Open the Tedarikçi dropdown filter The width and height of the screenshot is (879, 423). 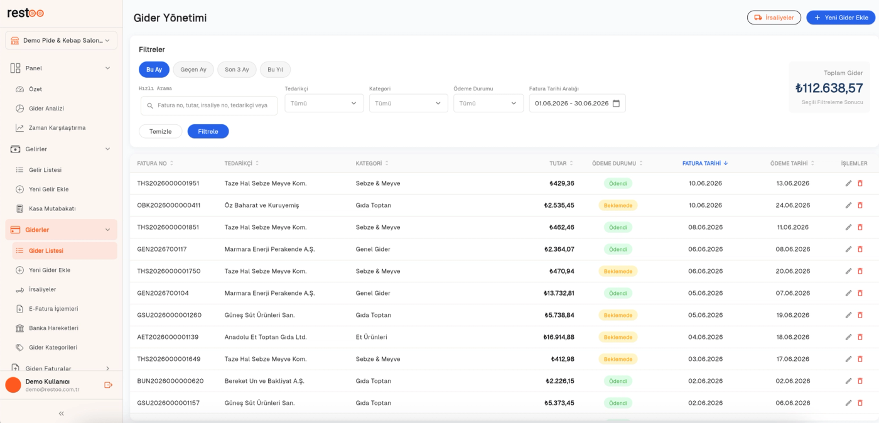[x=324, y=103]
